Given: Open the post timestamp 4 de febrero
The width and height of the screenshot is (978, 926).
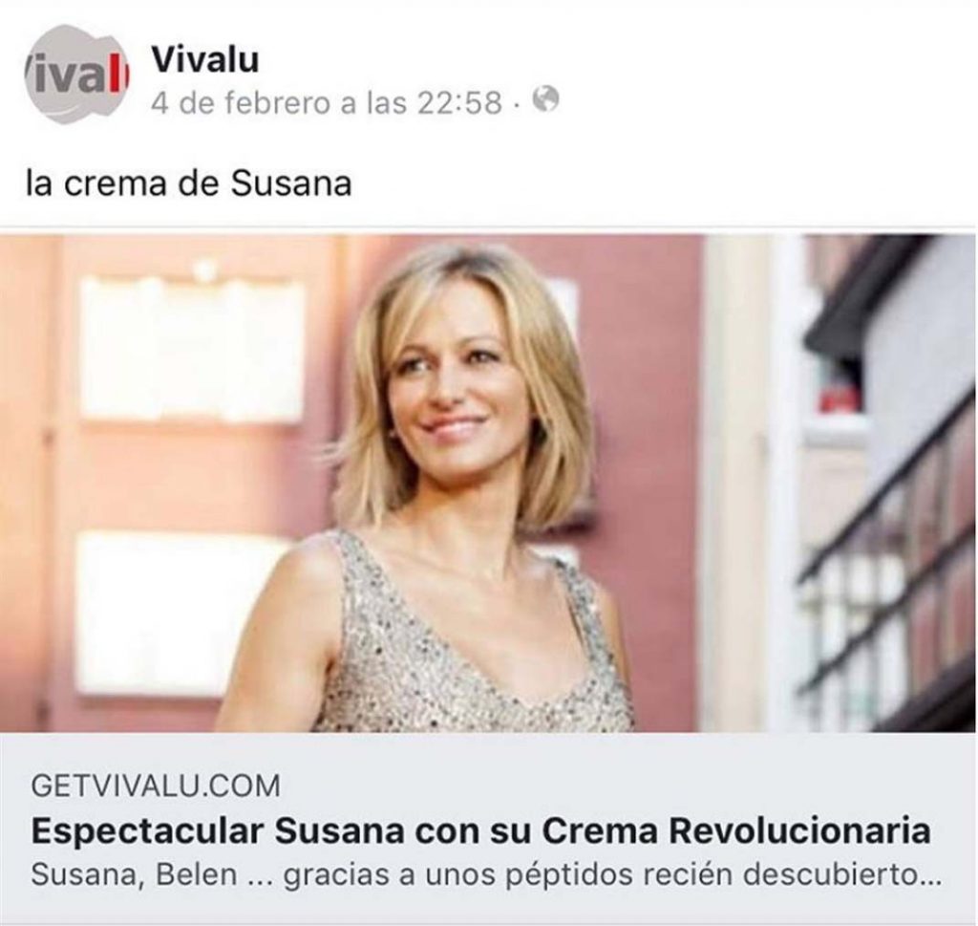Looking at the screenshot, I should (x=327, y=101).
